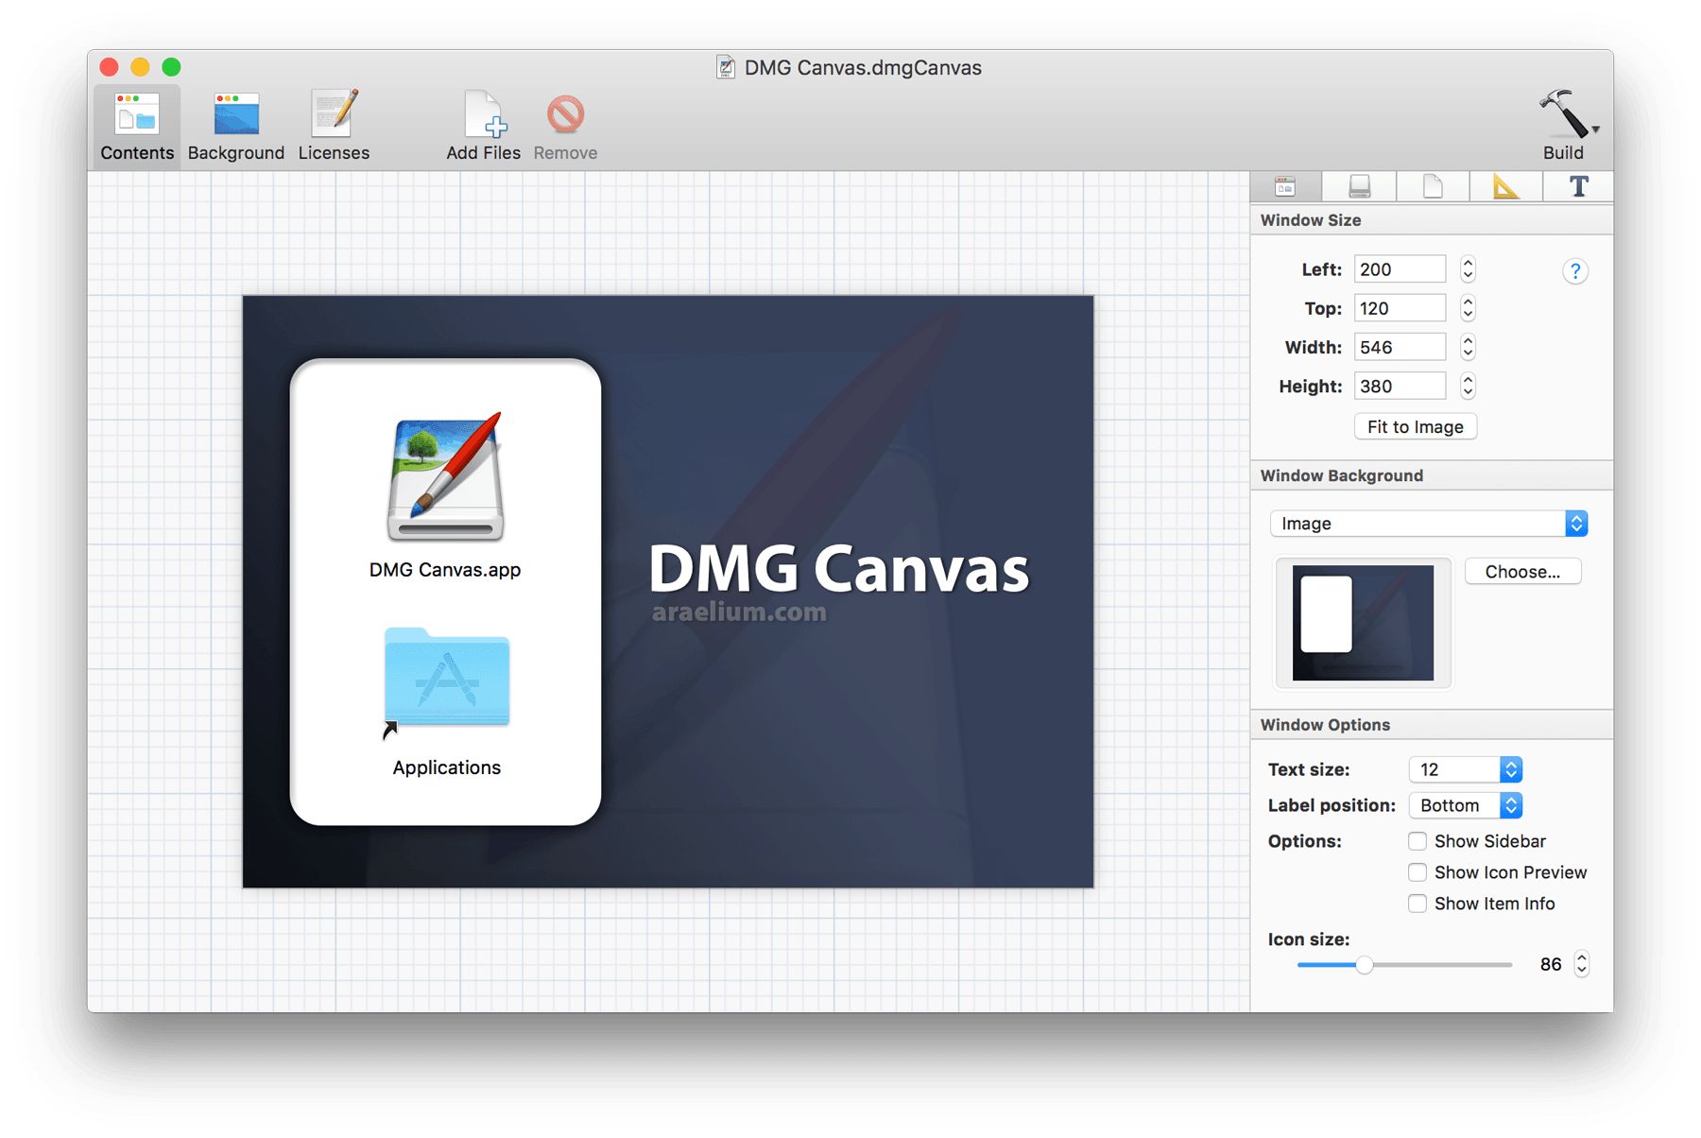1701x1138 pixels.
Task: Enable Show Sidebar option
Action: pyautogui.click(x=1417, y=840)
